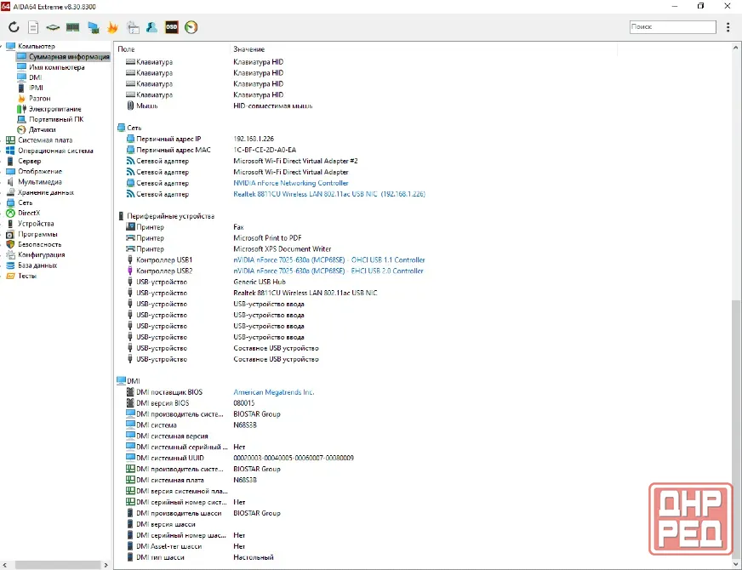The width and height of the screenshot is (742, 570).
Task: Open the three-dot options menu
Action: (x=728, y=27)
